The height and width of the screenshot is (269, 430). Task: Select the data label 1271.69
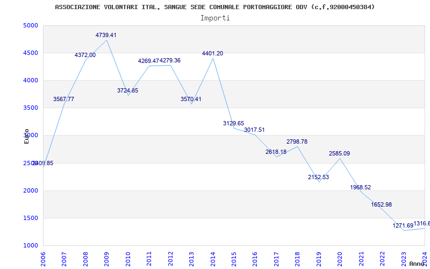click(x=403, y=225)
